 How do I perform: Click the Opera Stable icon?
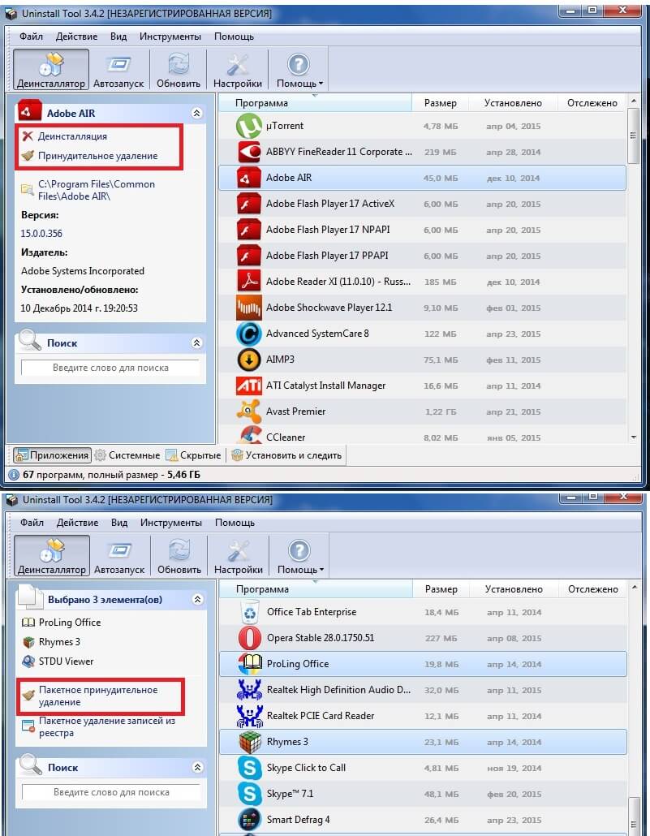pyautogui.click(x=249, y=638)
